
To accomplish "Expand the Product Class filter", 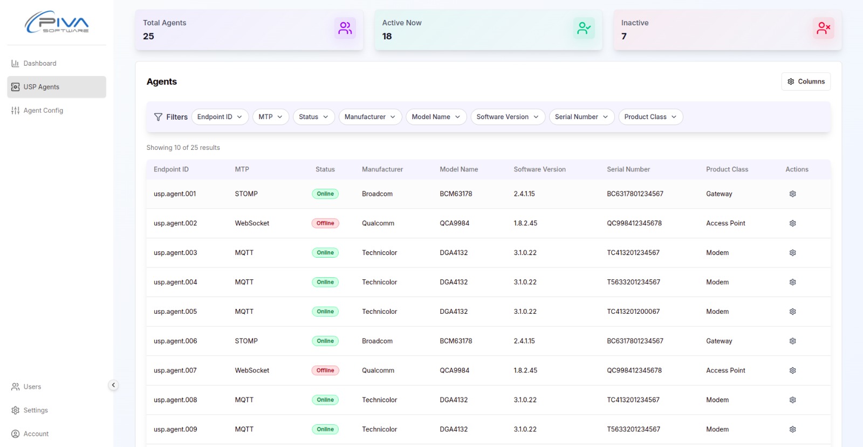I will click(x=650, y=117).
